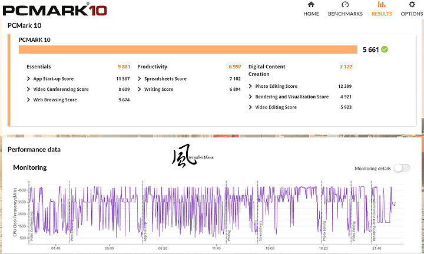Click the Photo Editing marker in the chart
The width and height of the screenshot is (424, 254).
click(x=324, y=231)
